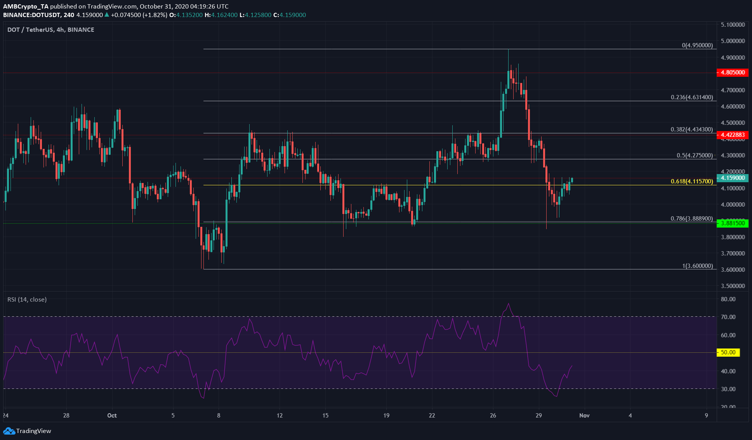752x440 pixels.
Task: Click the 3.500000 price axis value
Action: tap(733, 286)
